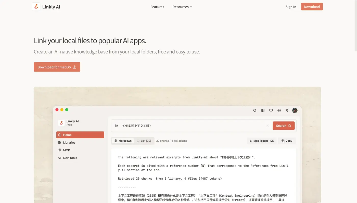Viewport: 357px width, 203px height.
Task: Switch to the List (20) view
Action: (x=144, y=141)
